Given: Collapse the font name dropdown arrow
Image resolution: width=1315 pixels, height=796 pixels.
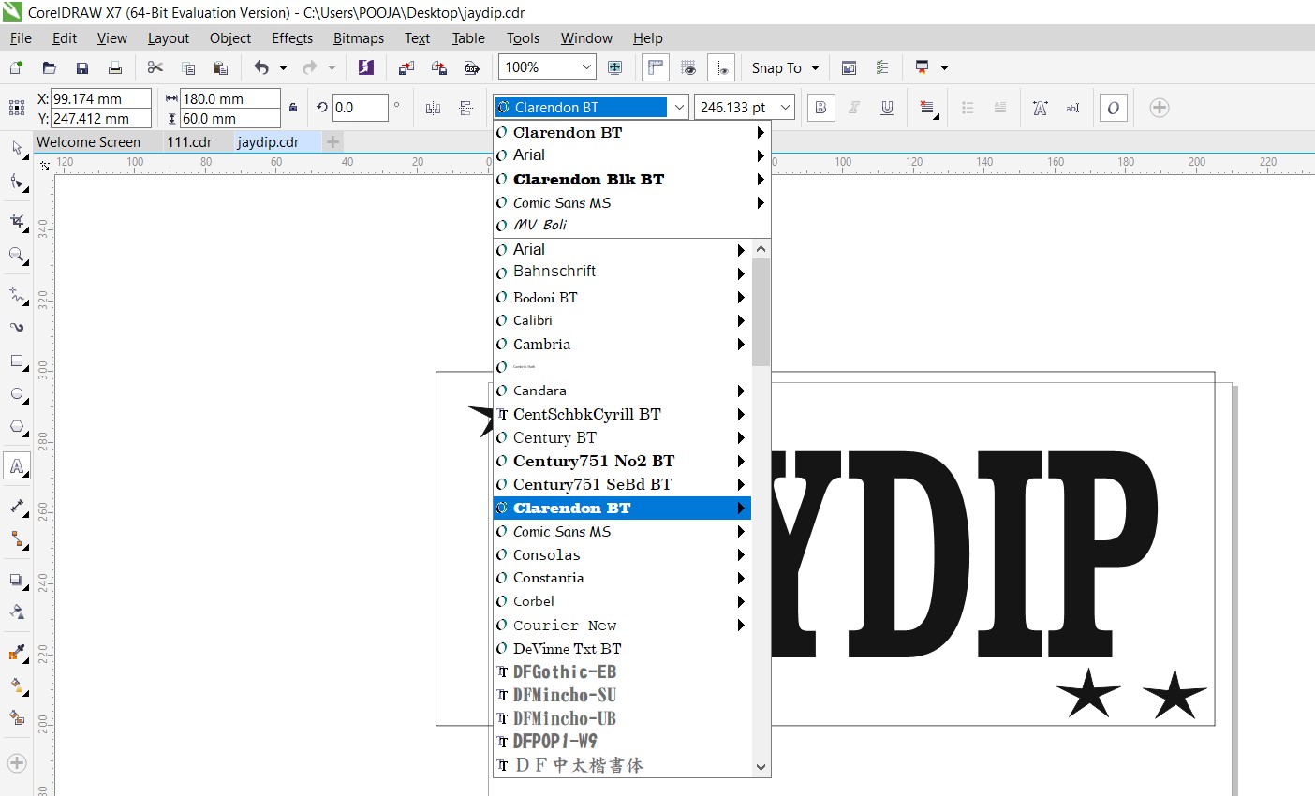Looking at the screenshot, I should [x=679, y=108].
